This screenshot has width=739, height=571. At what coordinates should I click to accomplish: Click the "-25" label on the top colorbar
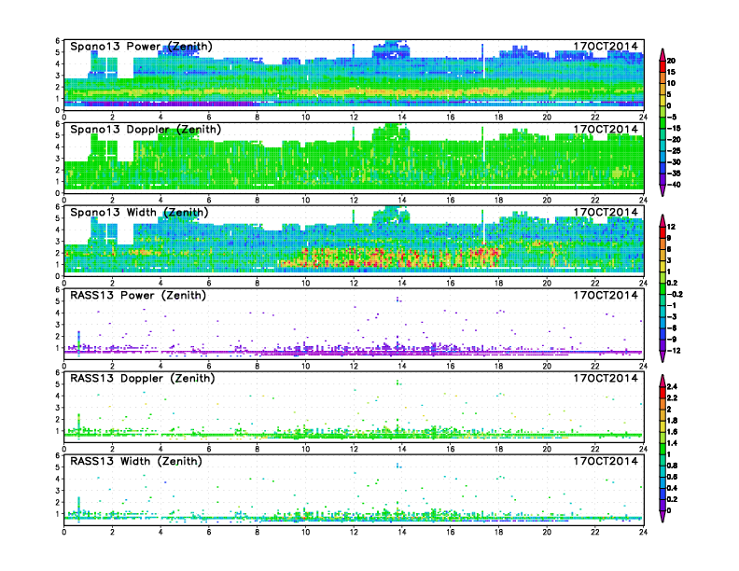pyautogui.click(x=674, y=151)
